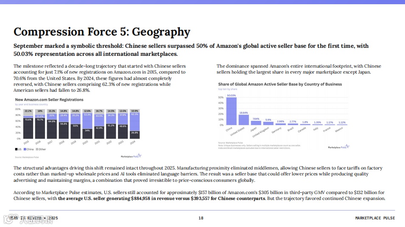Click the paragraph starting 'The dominance spanned'
Viewport: 405px width, 227px height.
click(299, 69)
